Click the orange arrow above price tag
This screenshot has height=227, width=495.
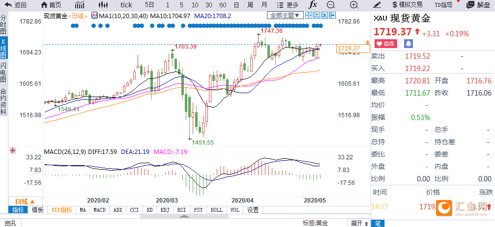coord(368,42)
